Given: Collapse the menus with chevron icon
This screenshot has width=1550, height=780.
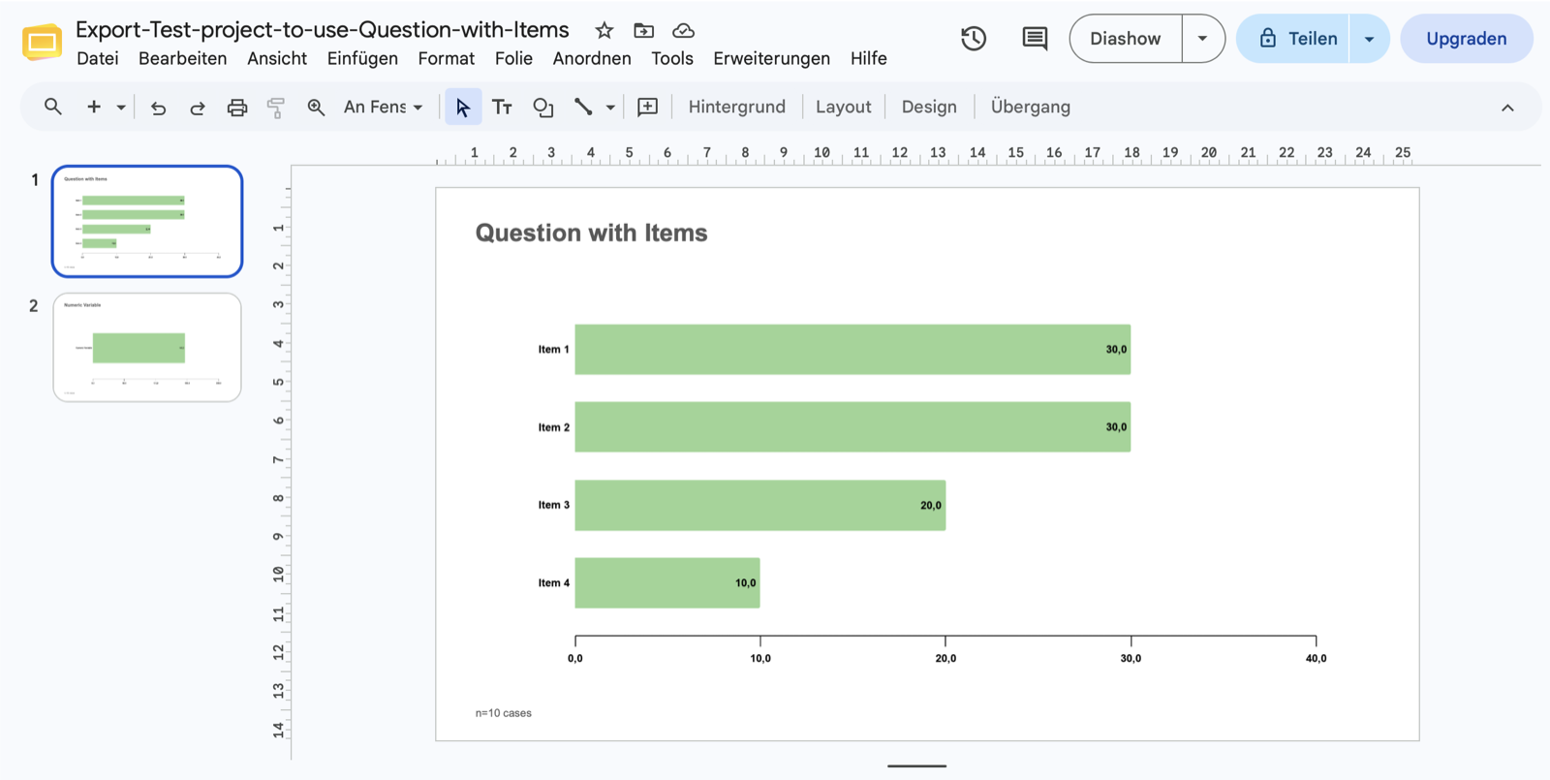Looking at the screenshot, I should (1507, 108).
